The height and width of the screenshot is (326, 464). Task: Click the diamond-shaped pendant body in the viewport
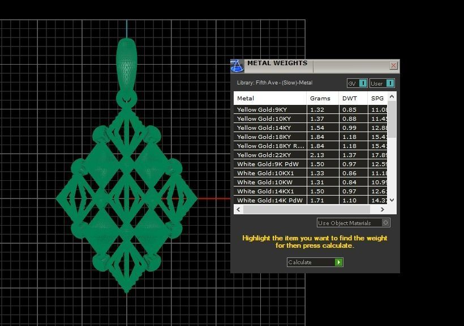[127, 200]
